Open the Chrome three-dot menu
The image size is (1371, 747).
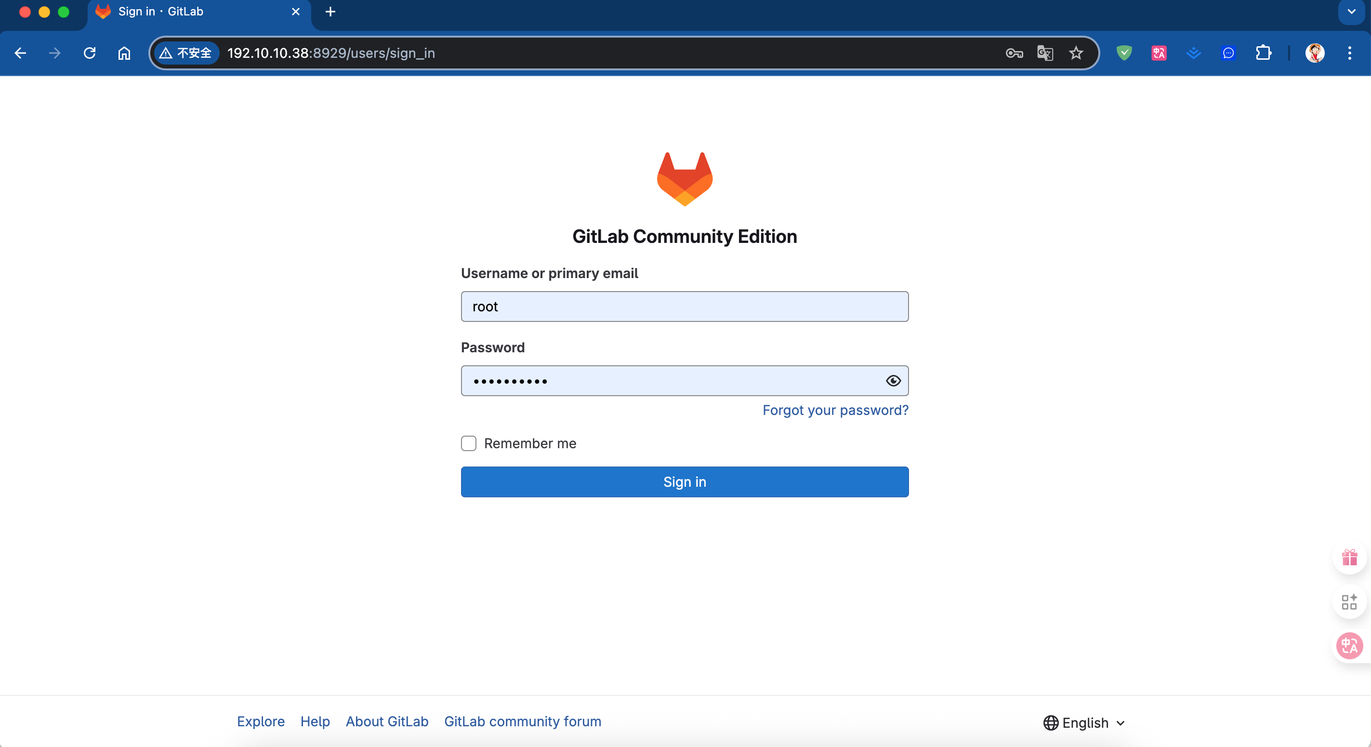pyautogui.click(x=1349, y=53)
